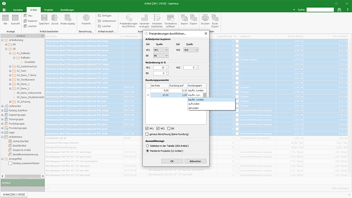Toggle checkbox in Schäfer GmbH row
The width and height of the screenshot is (352, 198).
click(237, 59)
